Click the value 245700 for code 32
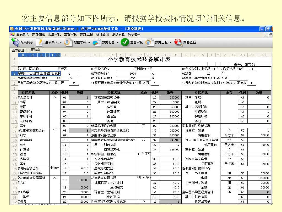282x212 pixels. 170,140
